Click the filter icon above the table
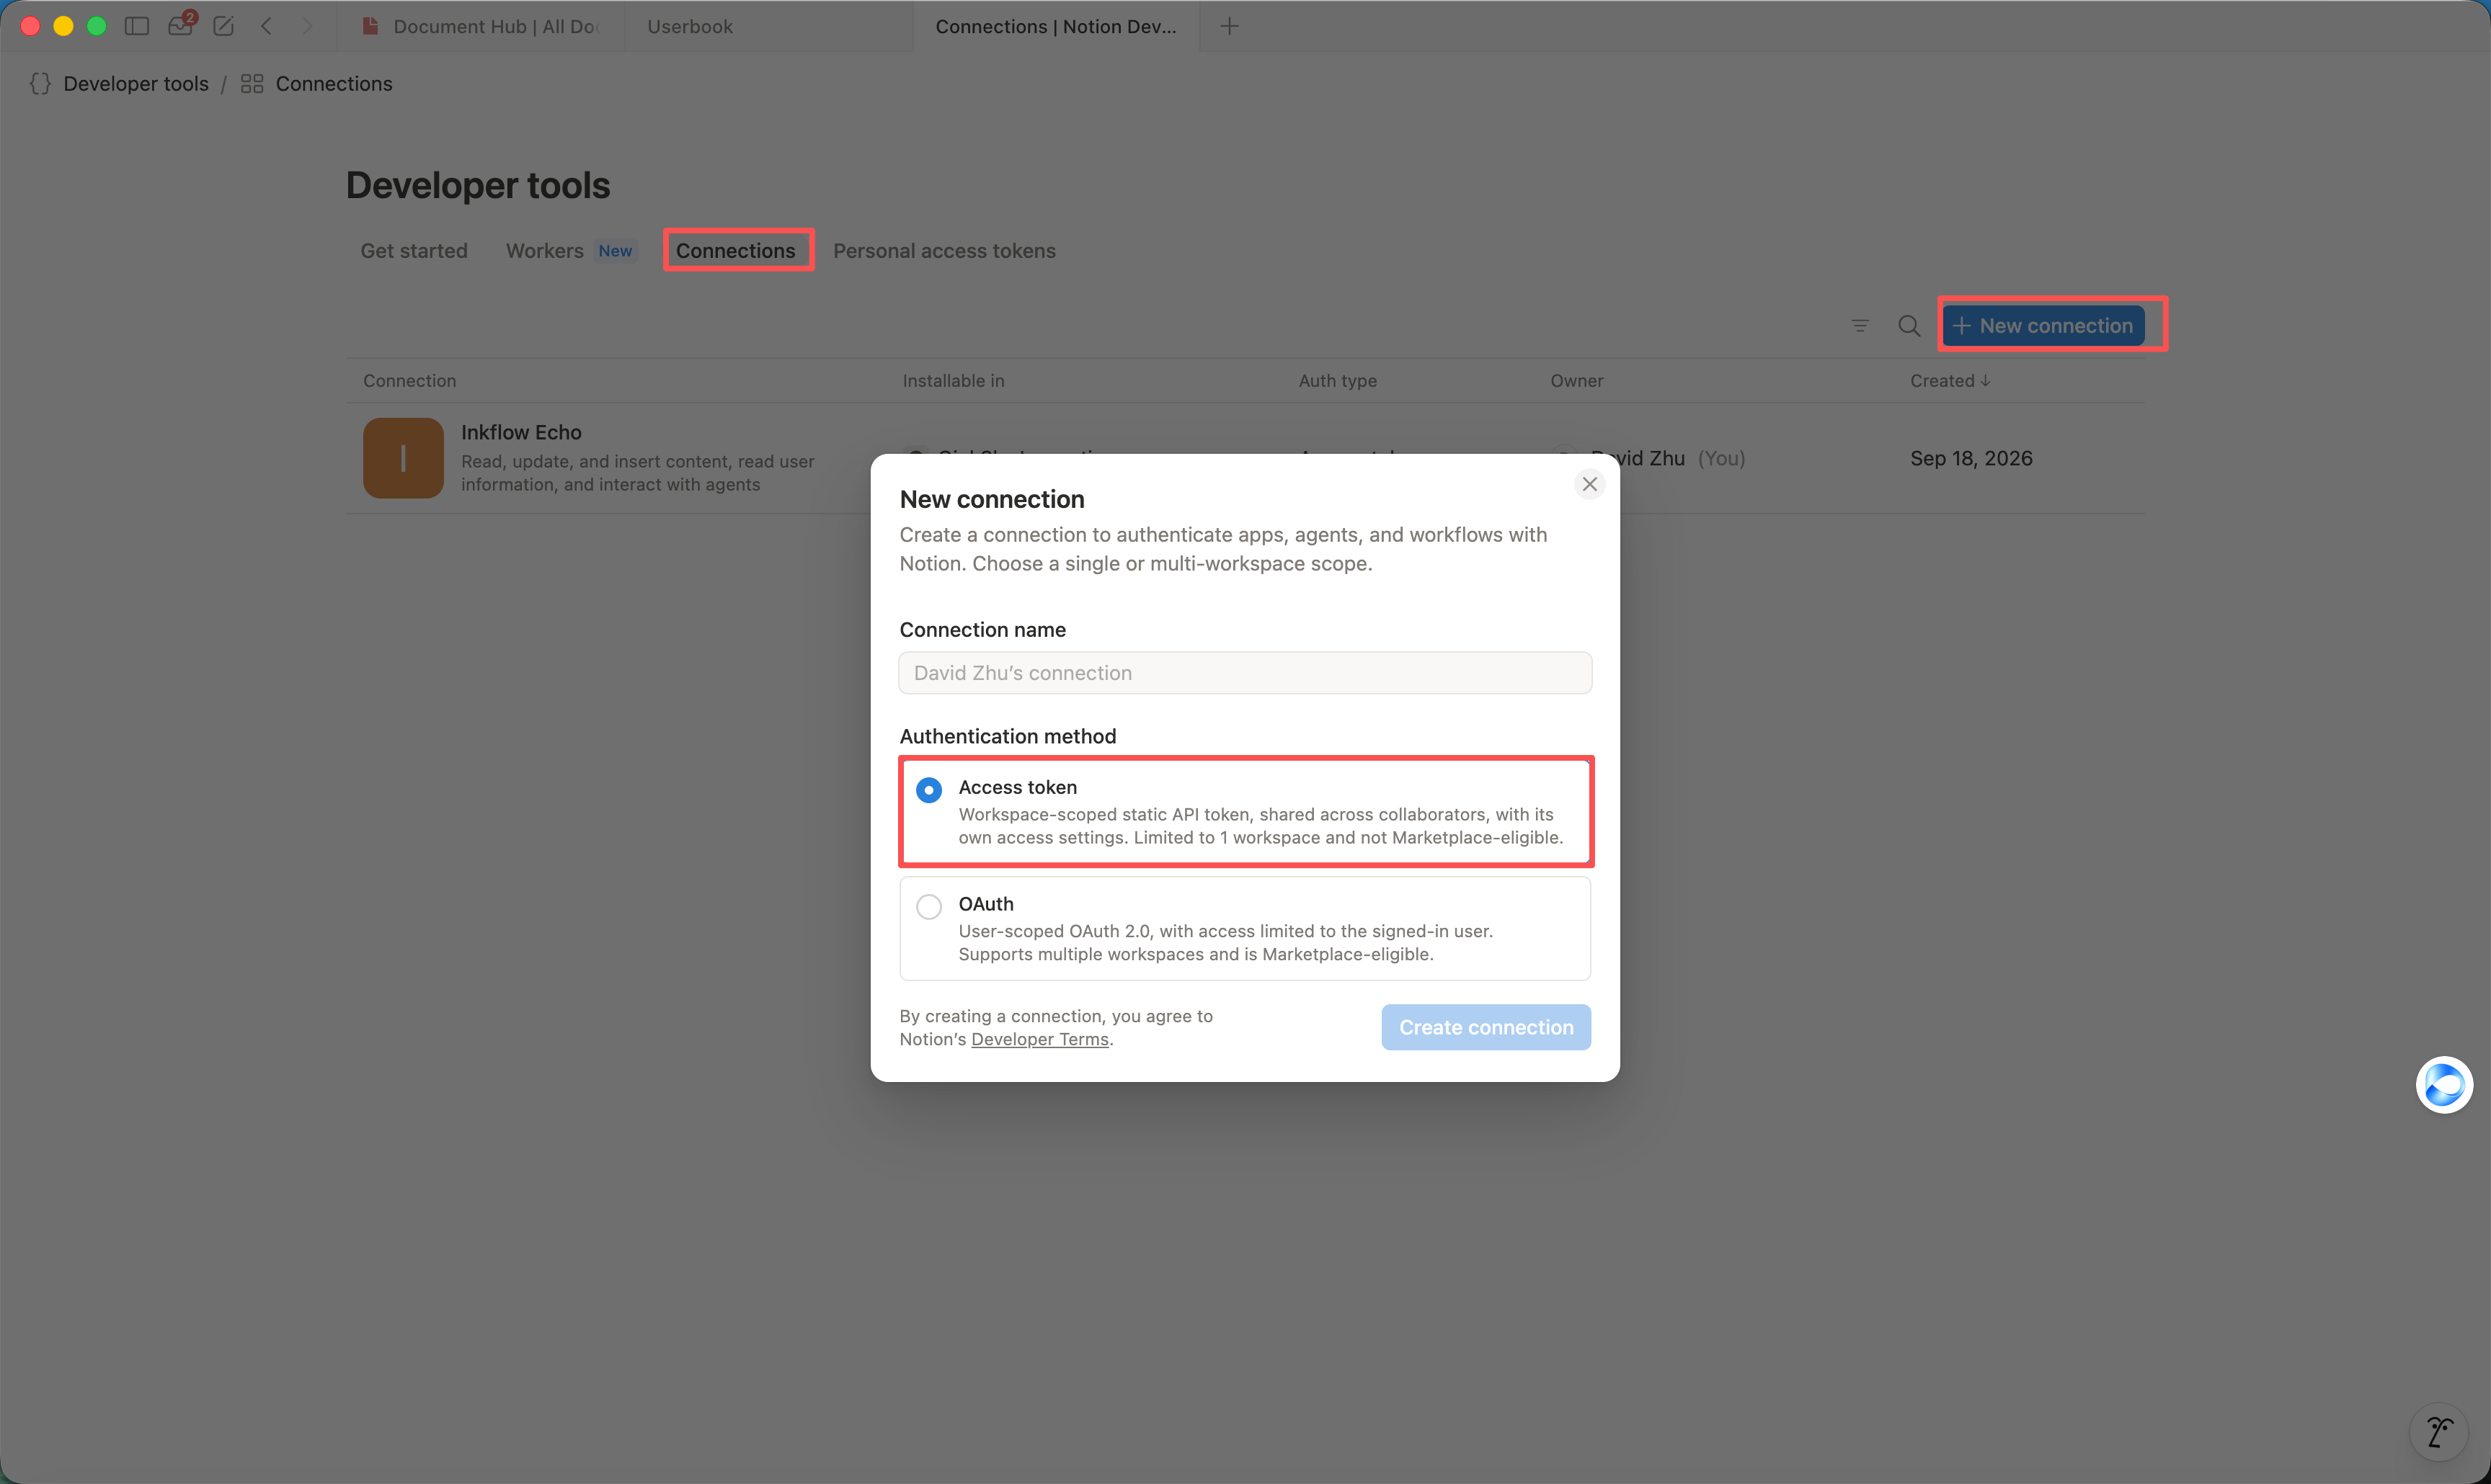Image resolution: width=2491 pixels, height=1484 pixels. 1860,326
